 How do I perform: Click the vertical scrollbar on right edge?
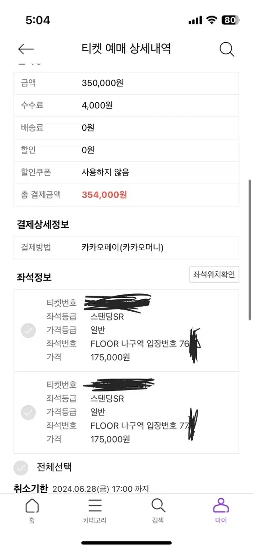(250, 250)
